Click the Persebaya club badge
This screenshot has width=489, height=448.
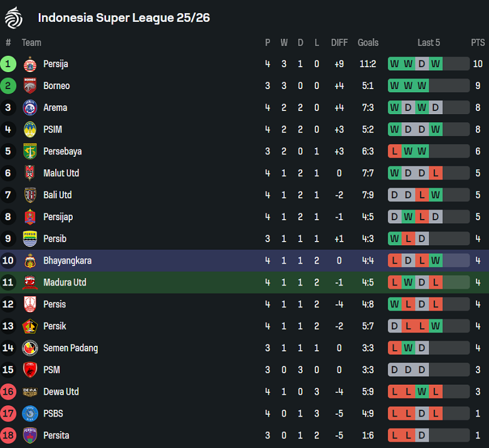30,151
